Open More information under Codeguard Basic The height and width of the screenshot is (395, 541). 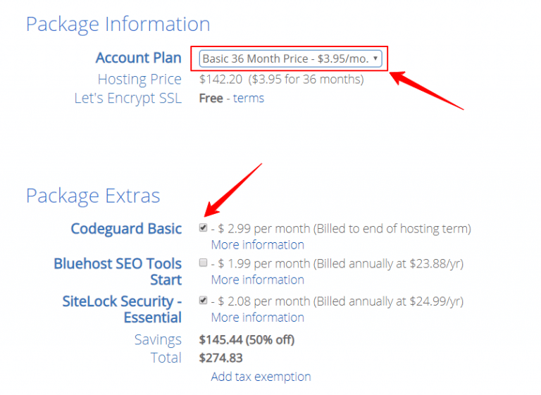pos(257,245)
